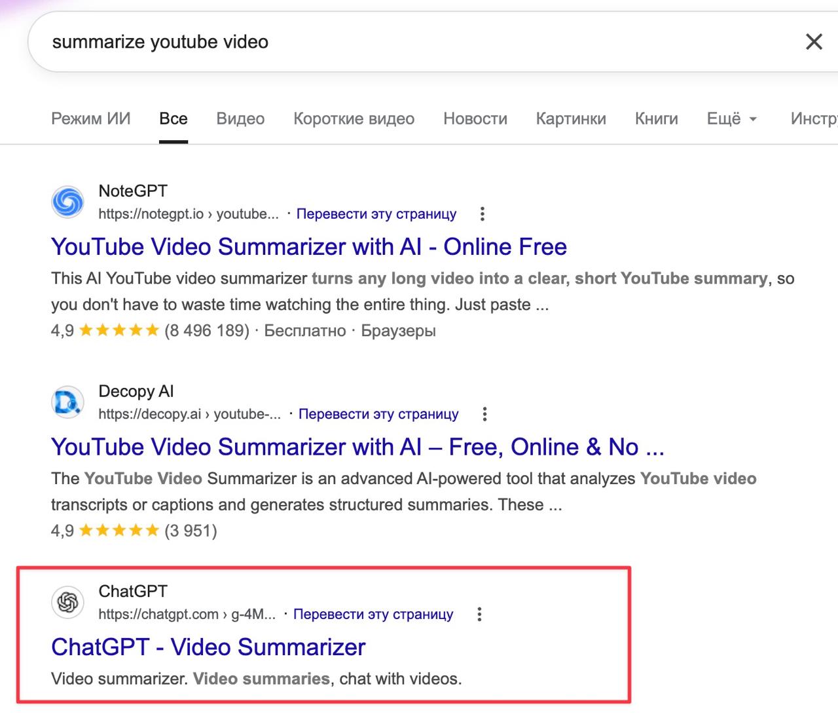
Task: Open NoteGPT YouTube Video Summarizer result
Action: click(308, 247)
